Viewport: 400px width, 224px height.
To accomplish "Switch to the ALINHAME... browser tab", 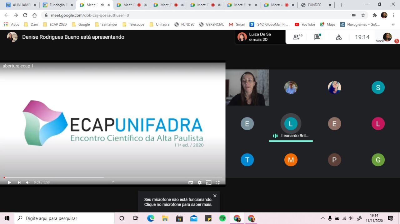I will tap(21, 5).
